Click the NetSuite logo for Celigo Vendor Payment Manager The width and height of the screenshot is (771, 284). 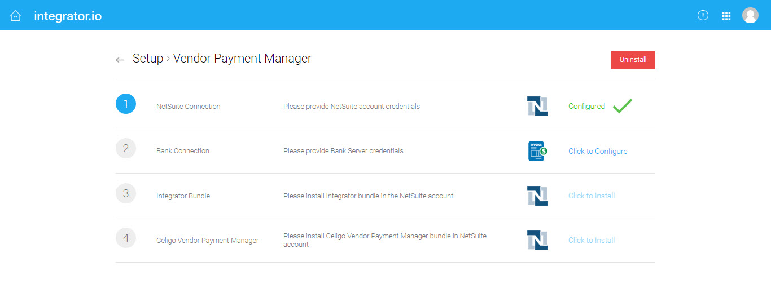click(x=537, y=240)
